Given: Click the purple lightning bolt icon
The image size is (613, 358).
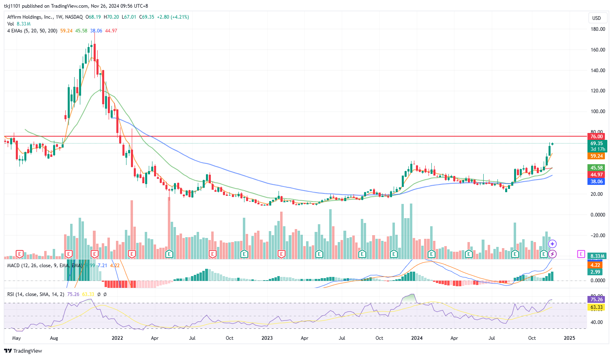Looking at the screenshot, I should 552,254.
